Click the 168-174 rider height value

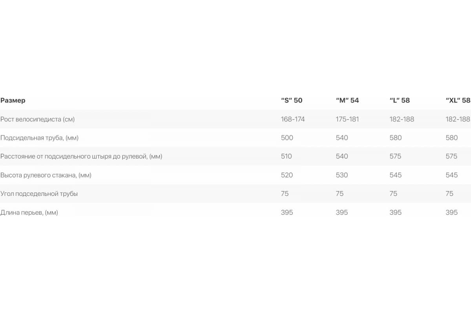coord(293,119)
